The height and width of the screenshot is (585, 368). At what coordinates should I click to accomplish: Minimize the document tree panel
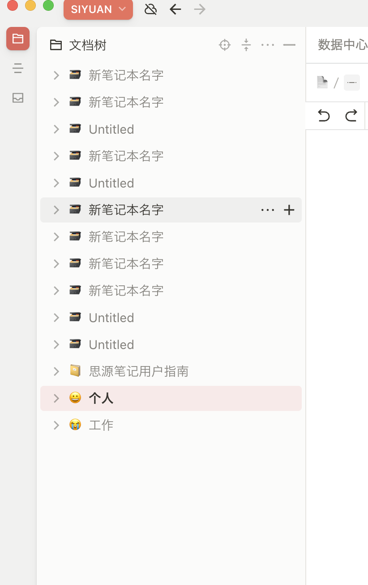pos(289,45)
